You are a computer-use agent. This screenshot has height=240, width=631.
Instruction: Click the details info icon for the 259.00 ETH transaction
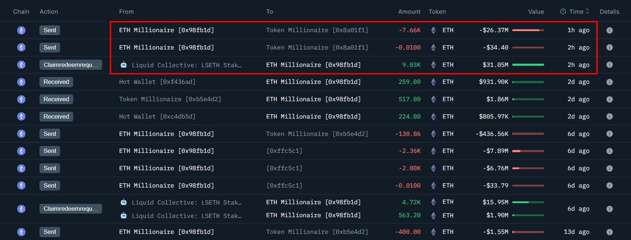click(x=609, y=82)
